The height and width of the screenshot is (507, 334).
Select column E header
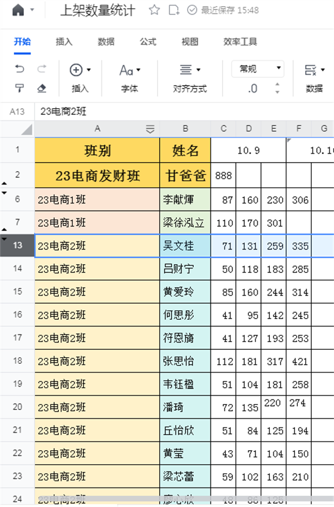point(273,129)
